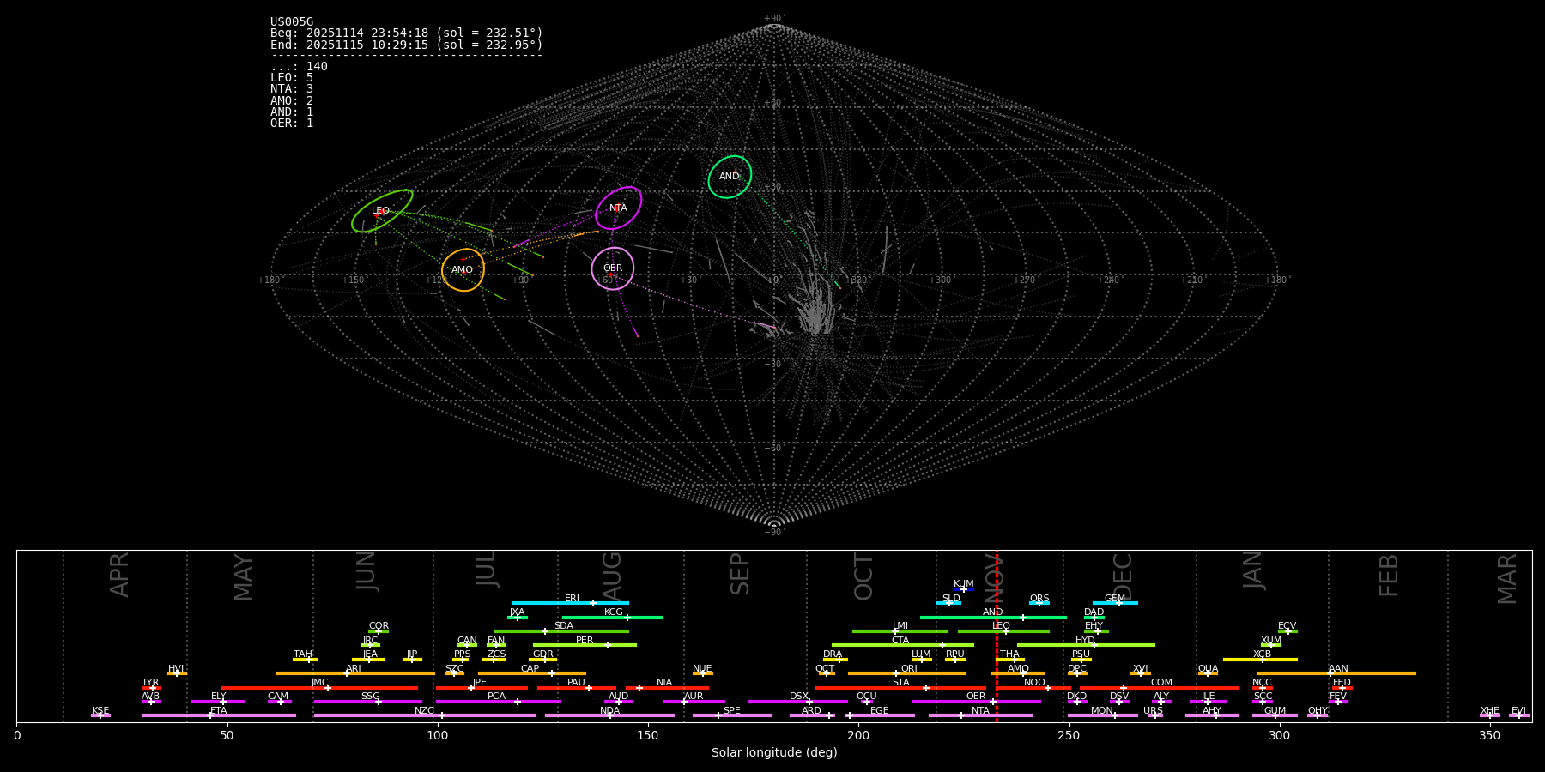Image resolution: width=1545 pixels, height=772 pixels.
Task: Click the CTA shower label in timeline
Action: (900, 641)
